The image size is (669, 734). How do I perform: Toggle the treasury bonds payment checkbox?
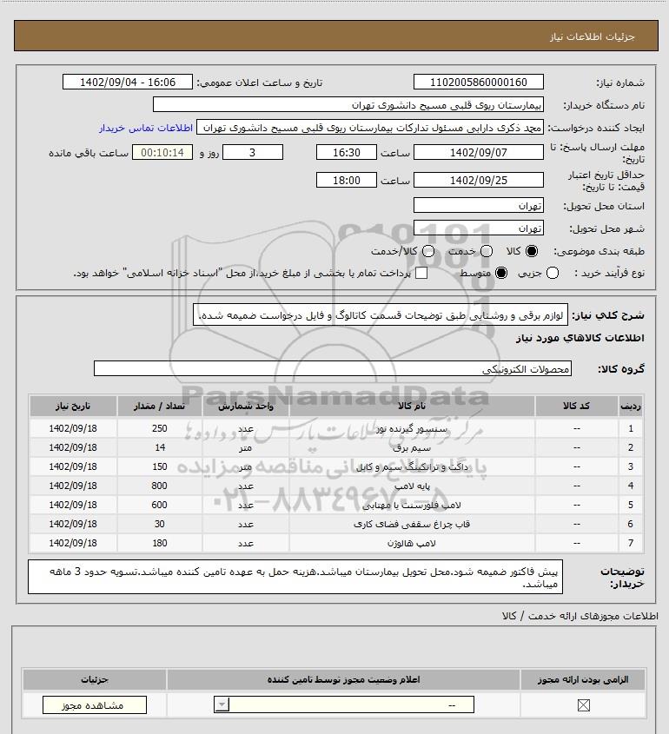[421, 273]
